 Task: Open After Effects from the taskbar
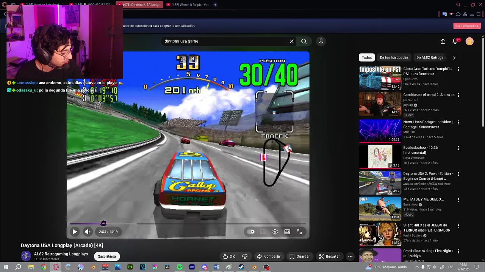point(192,267)
